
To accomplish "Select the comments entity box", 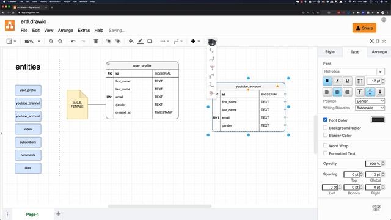I will click(x=28, y=155).
